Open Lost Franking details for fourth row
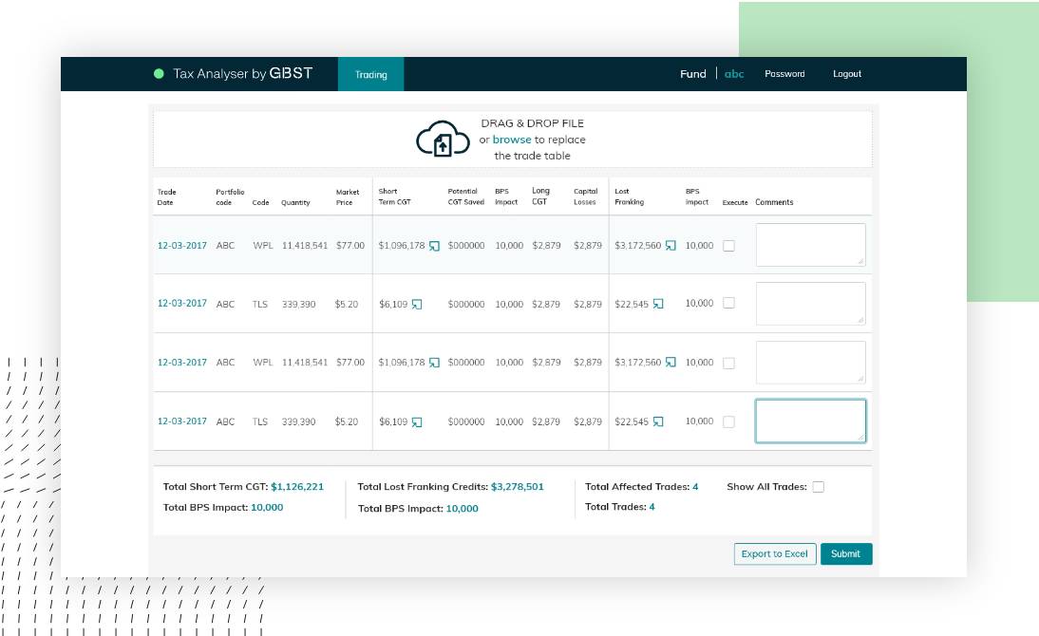 click(x=658, y=422)
